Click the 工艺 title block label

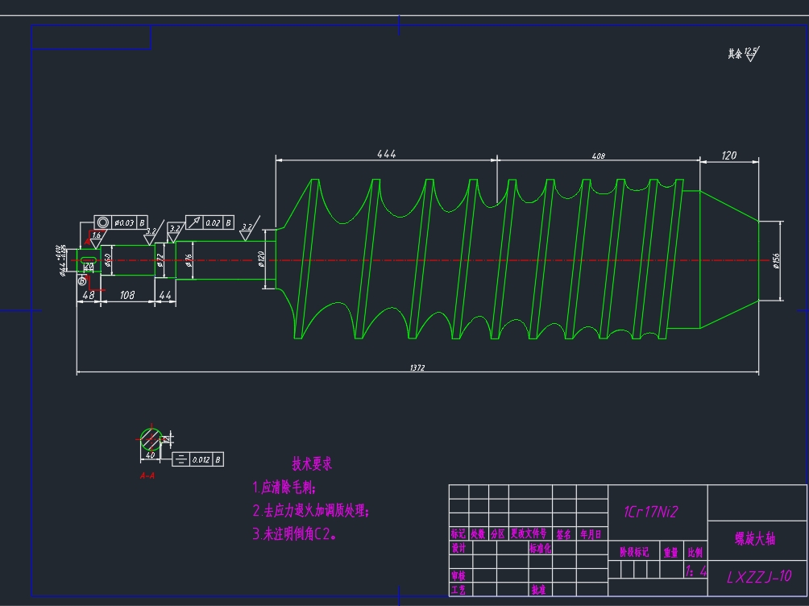pos(458,590)
